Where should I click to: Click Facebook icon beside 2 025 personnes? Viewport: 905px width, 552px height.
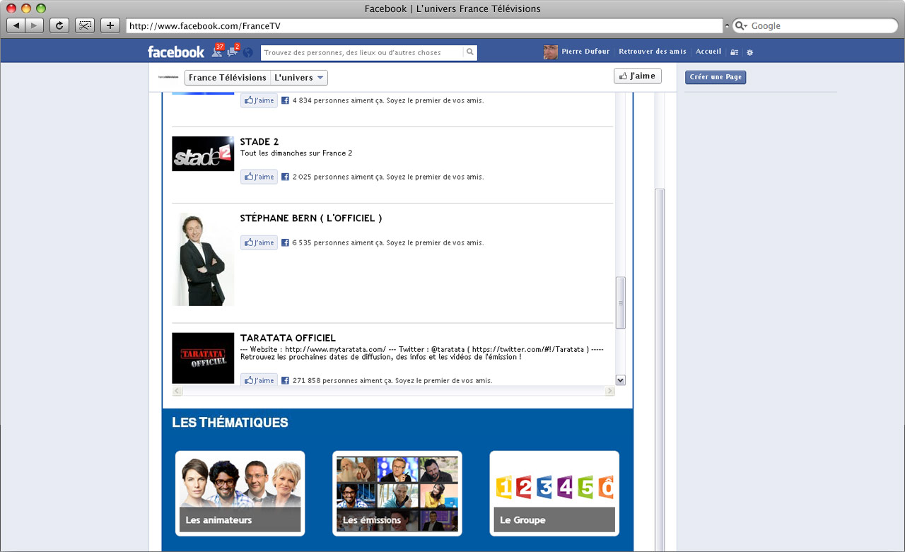[285, 177]
